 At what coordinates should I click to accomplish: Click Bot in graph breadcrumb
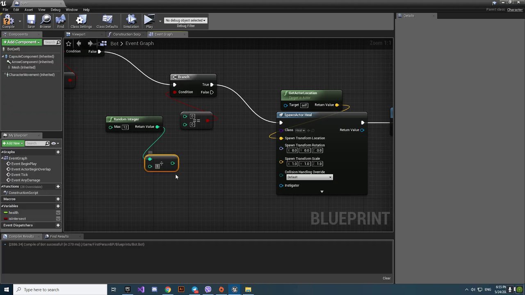tap(114, 43)
